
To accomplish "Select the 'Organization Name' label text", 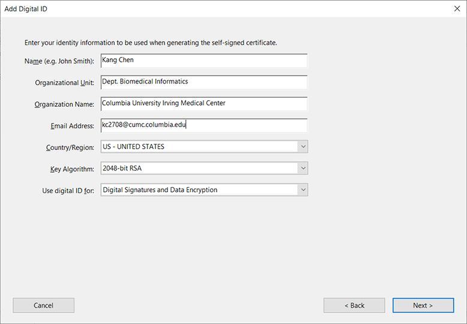I will tap(64, 104).
